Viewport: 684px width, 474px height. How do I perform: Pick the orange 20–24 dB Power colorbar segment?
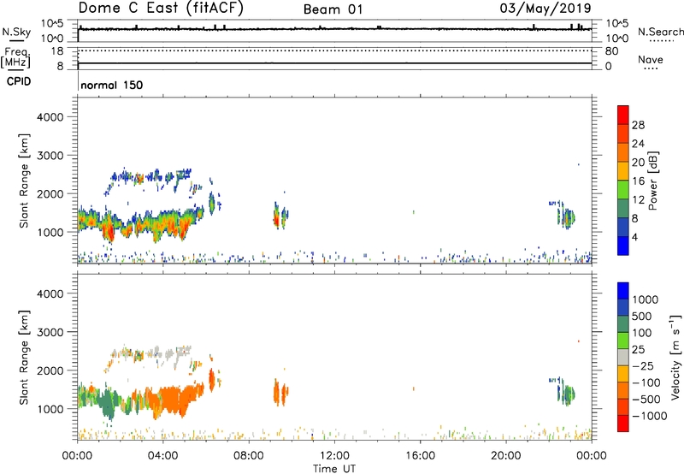[623, 153]
